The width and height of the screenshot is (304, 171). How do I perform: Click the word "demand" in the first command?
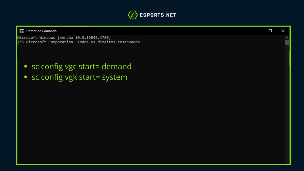coord(117,67)
